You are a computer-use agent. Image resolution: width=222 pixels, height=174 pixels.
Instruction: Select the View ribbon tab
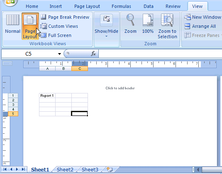[197, 6]
